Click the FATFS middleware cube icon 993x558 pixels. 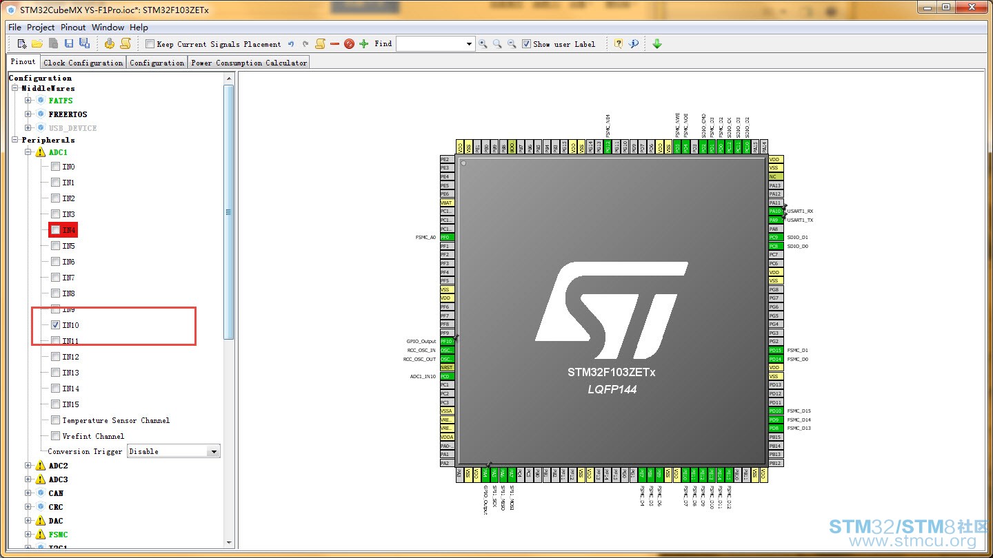[x=41, y=101]
